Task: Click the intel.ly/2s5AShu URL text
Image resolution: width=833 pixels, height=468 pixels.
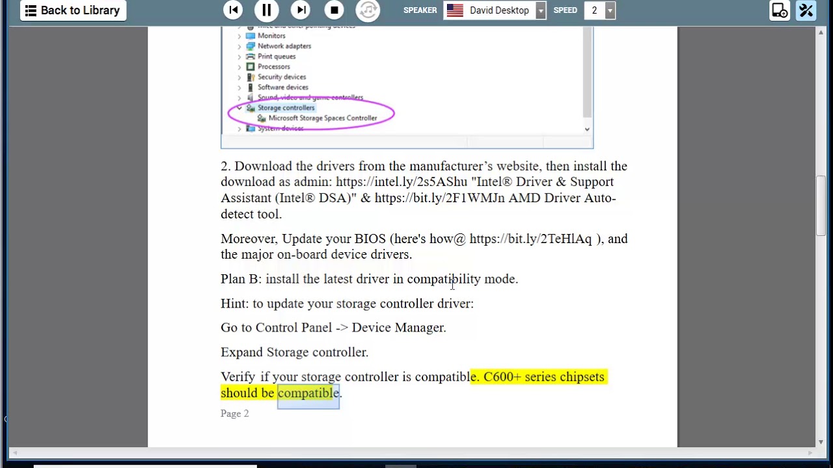Action: [402, 182]
